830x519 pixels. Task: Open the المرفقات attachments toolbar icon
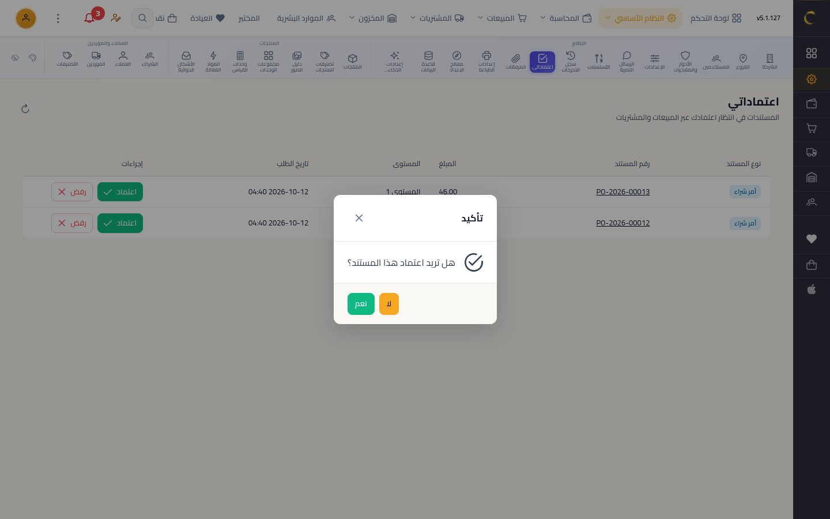click(x=515, y=61)
